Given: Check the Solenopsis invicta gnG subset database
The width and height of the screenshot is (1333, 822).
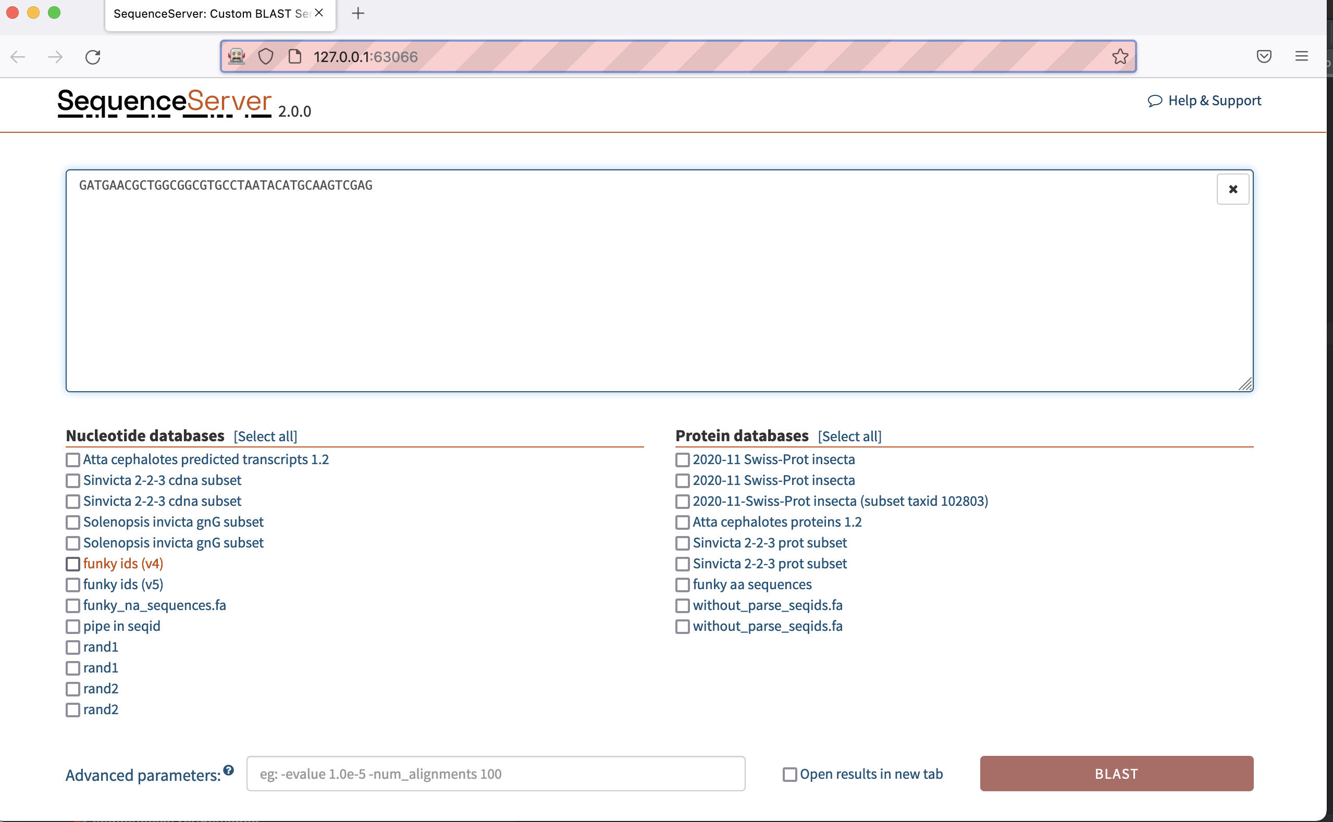Looking at the screenshot, I should tap(73, 522).
